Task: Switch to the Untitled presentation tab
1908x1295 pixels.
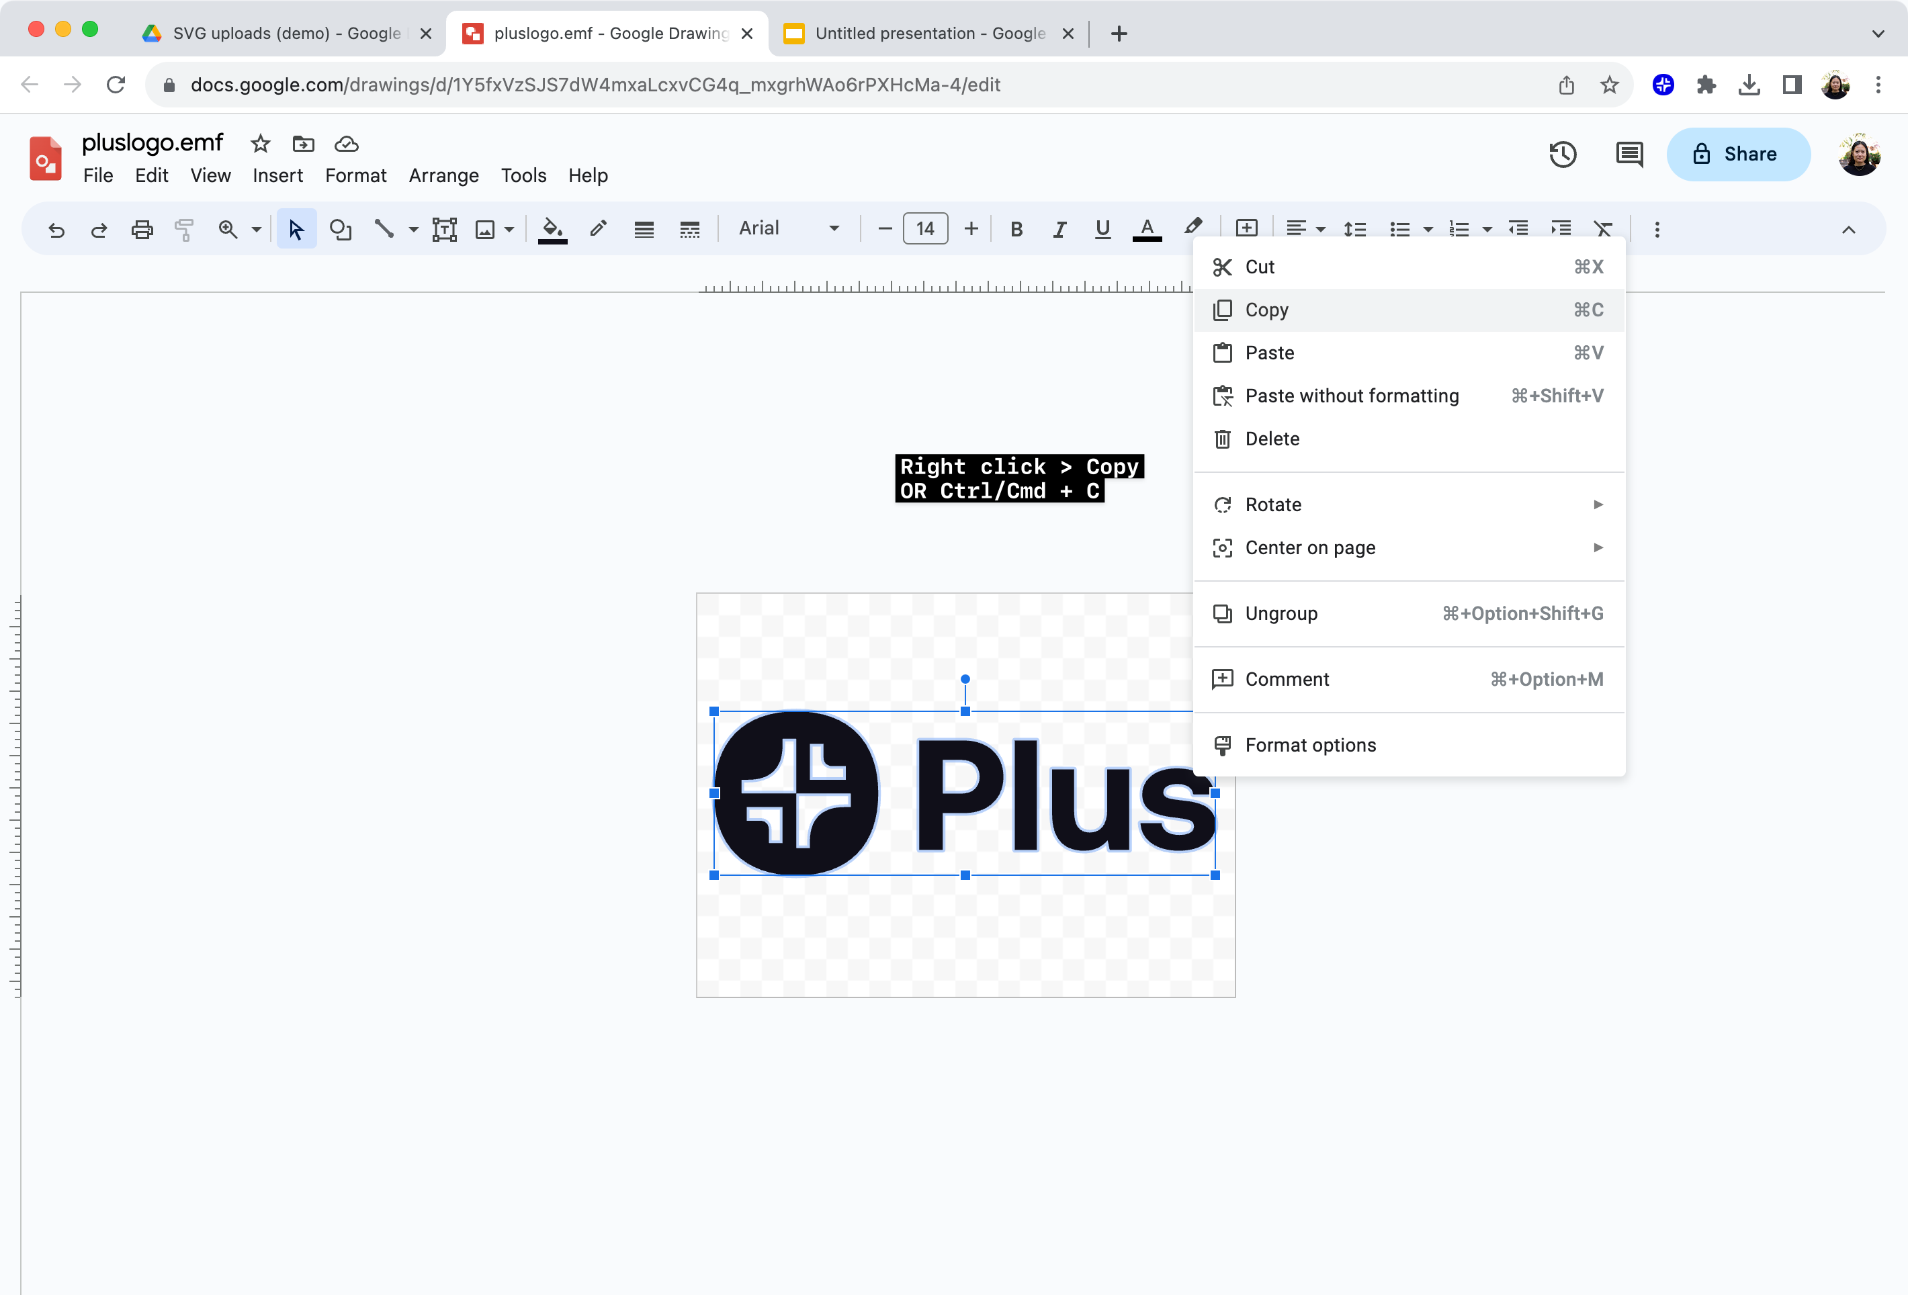Action: coord(929,34)
